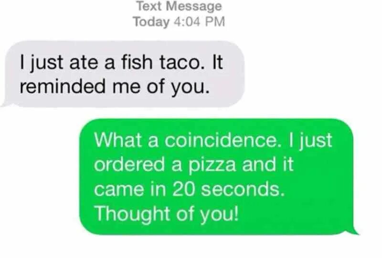
Task: Click 'reminded me of you.' line
Action: 115,87
